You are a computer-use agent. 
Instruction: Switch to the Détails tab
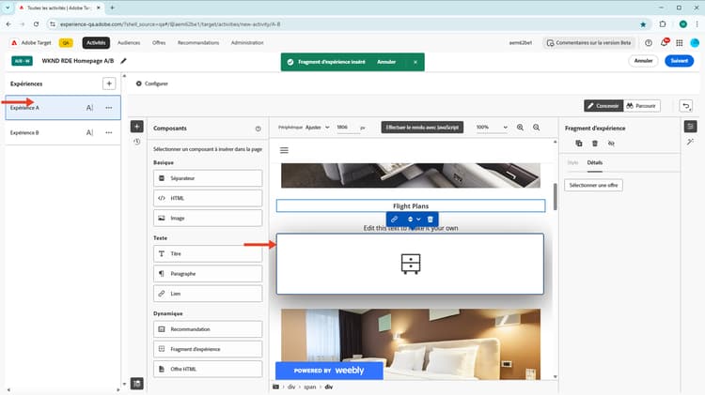coord(594,162)
